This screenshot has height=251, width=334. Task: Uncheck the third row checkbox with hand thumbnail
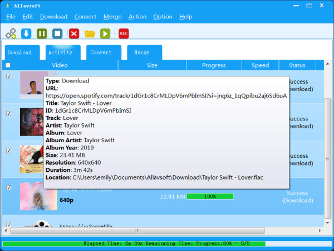8,151
